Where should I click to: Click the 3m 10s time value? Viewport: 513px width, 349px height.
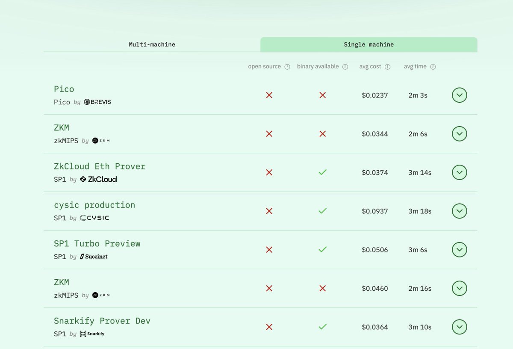point(420,327)
